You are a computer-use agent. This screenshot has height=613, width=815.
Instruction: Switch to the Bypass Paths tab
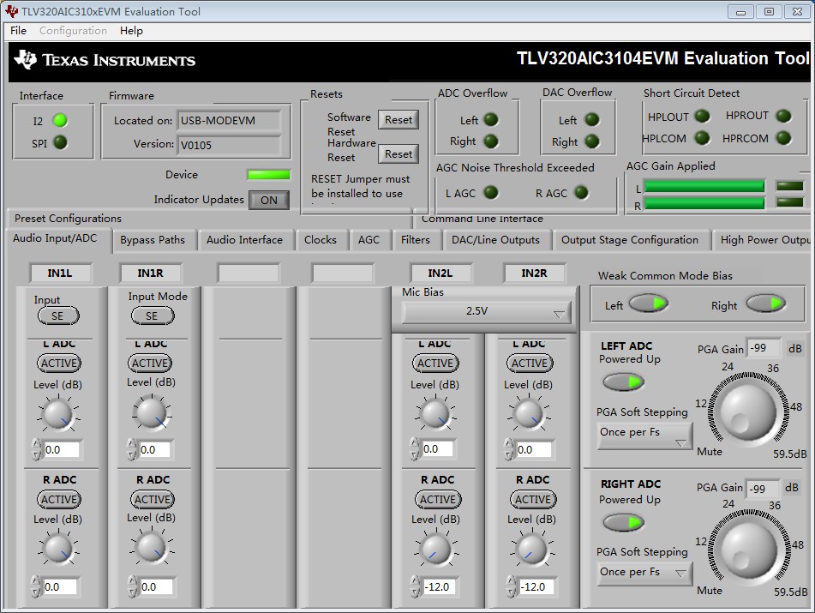point(153,240)
